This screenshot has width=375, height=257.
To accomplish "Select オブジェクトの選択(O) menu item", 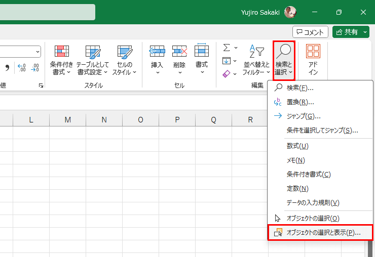I will [x=320, y=219].
